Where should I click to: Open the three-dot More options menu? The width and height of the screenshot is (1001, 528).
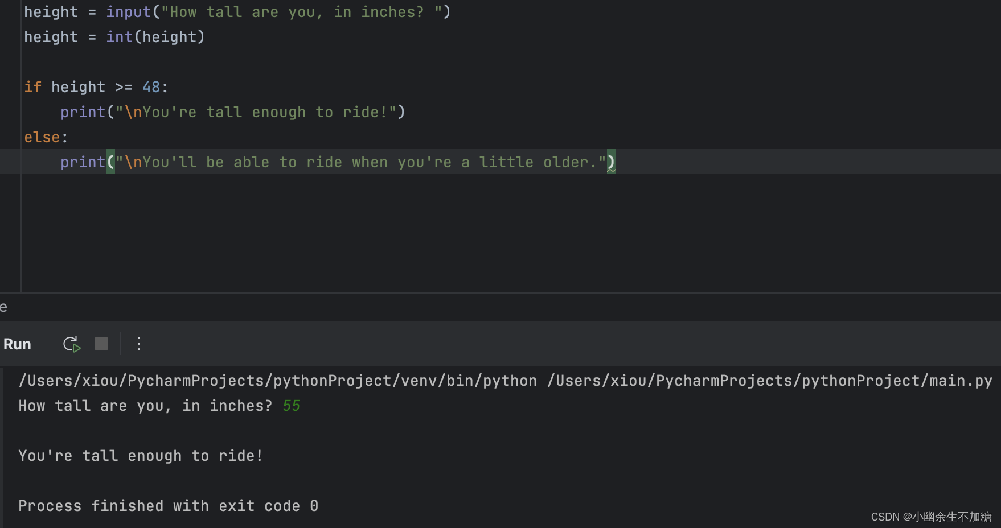point(139,344)
